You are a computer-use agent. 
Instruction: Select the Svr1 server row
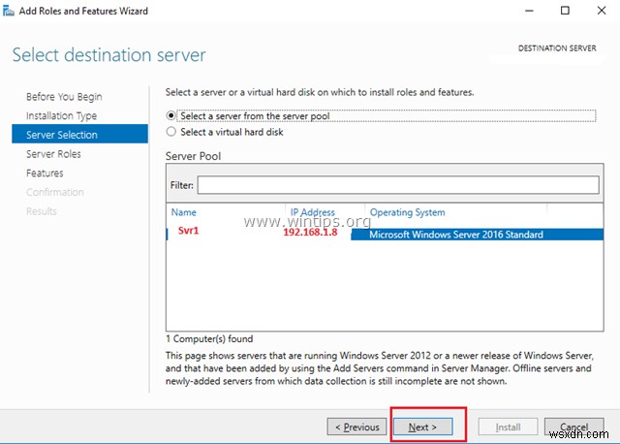coord(188,233)
